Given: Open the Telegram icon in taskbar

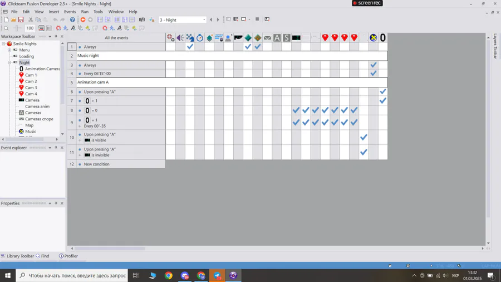Looking at the screenshot, I should 217,275.
